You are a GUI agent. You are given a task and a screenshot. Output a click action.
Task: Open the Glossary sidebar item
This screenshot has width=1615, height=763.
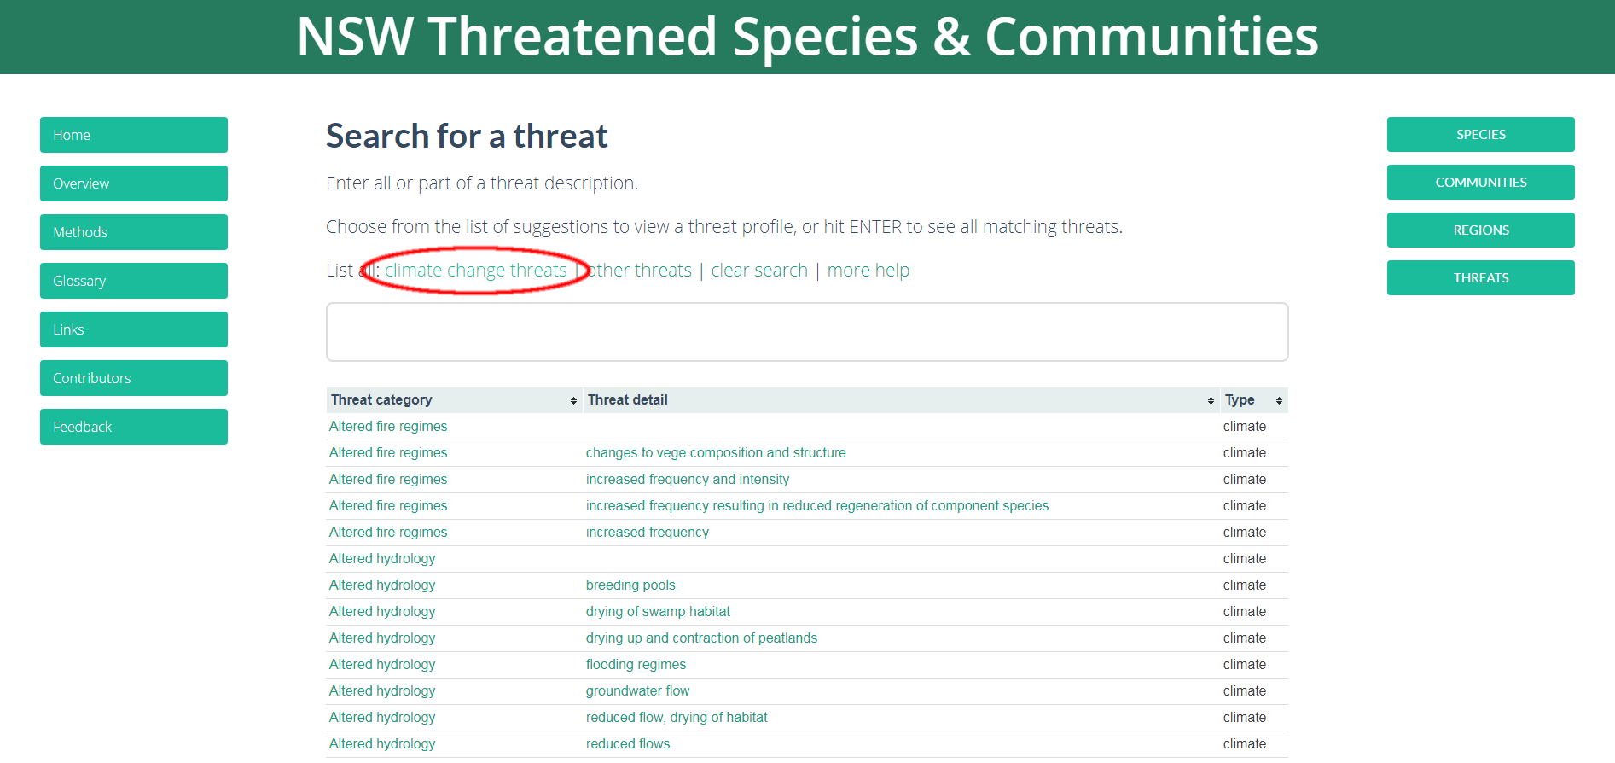134,281
